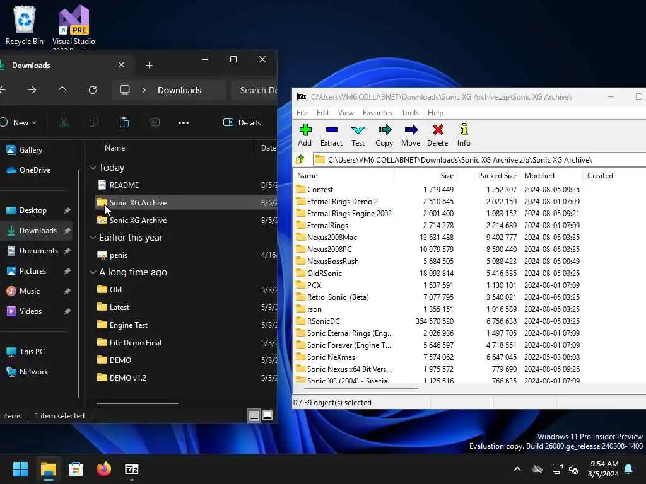Open the Help menu in 7-Zip
Image resolution: width=646 pixels, height=484 pixels.
click(x=435, y=113)
